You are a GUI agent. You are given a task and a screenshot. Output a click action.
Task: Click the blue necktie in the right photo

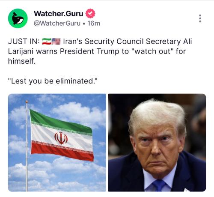tap(159, 185)
